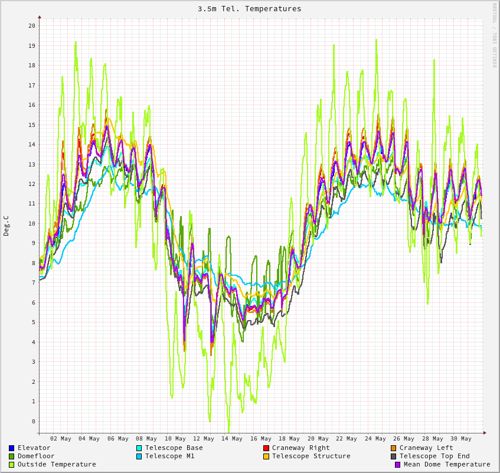Click the yellow Telescope Structure legend swatch
The image size is (500, 473).
(266, 456)
